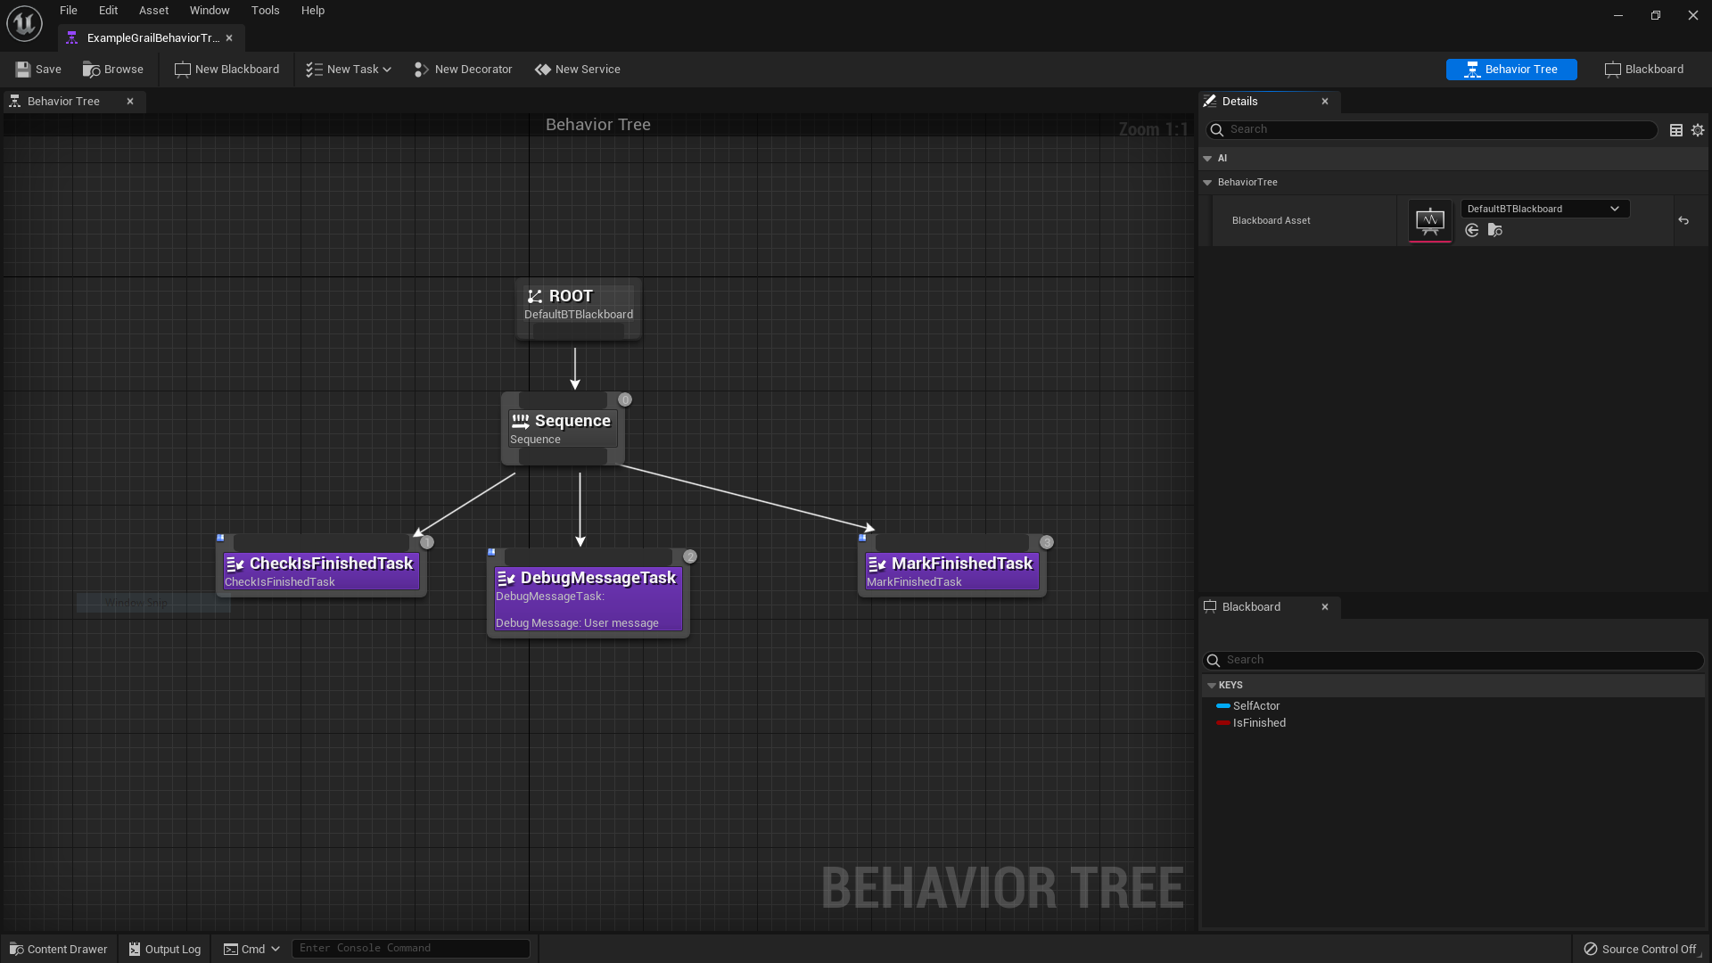Click the Unreal Engine logo icon
The width and height of the screenshot is (1712, 963).
(24, 23)
